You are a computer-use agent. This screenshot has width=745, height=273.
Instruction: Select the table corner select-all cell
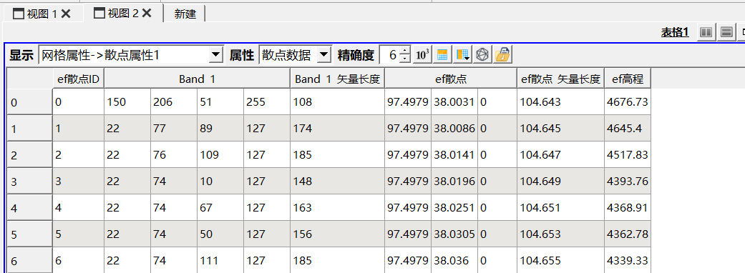tap(29, 79)
